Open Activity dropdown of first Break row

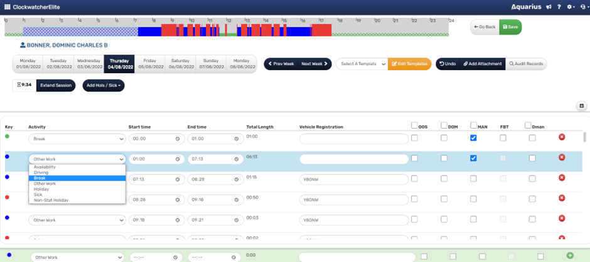pyautogui.click(x=77, y=139)
